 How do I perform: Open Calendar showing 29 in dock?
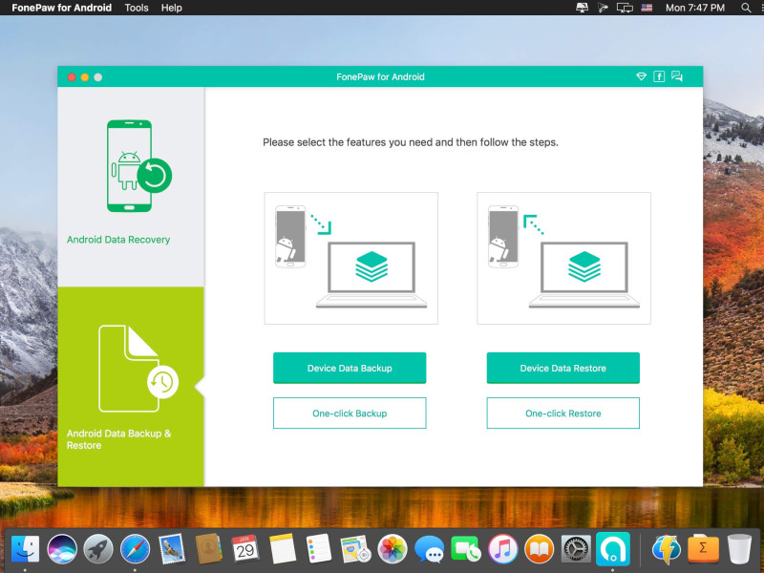(245, 548)
